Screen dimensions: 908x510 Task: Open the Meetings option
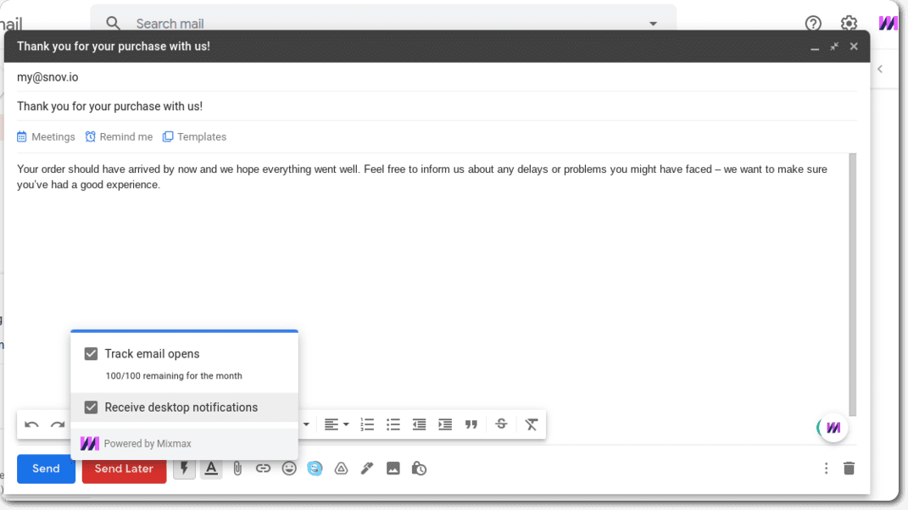click(x=46, y=137)
